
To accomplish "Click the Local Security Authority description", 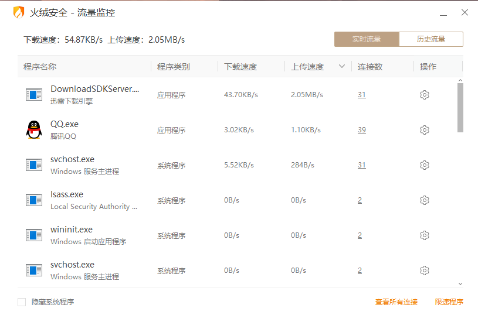I will click(94, 206).
